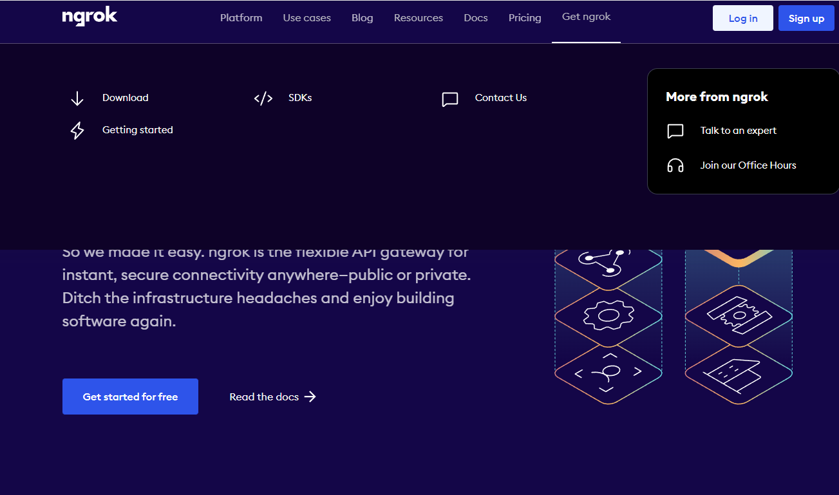Screen dimensions: 839x495
Task: Open the Getting started link
Action: [138, 130]
